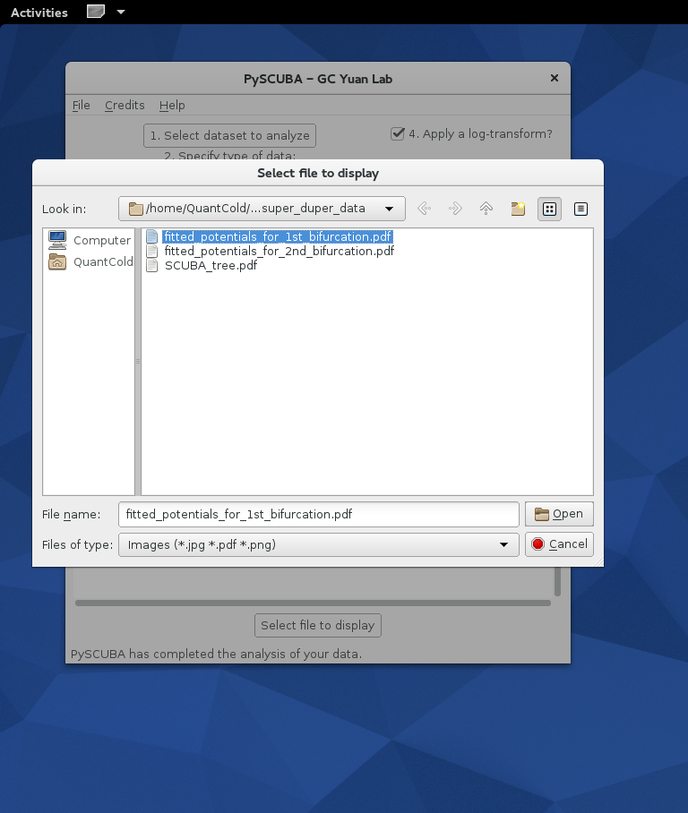The height and width of the screenshot is (813, 688).
Task: Cancel the file selection dialog
Action: 559,544
